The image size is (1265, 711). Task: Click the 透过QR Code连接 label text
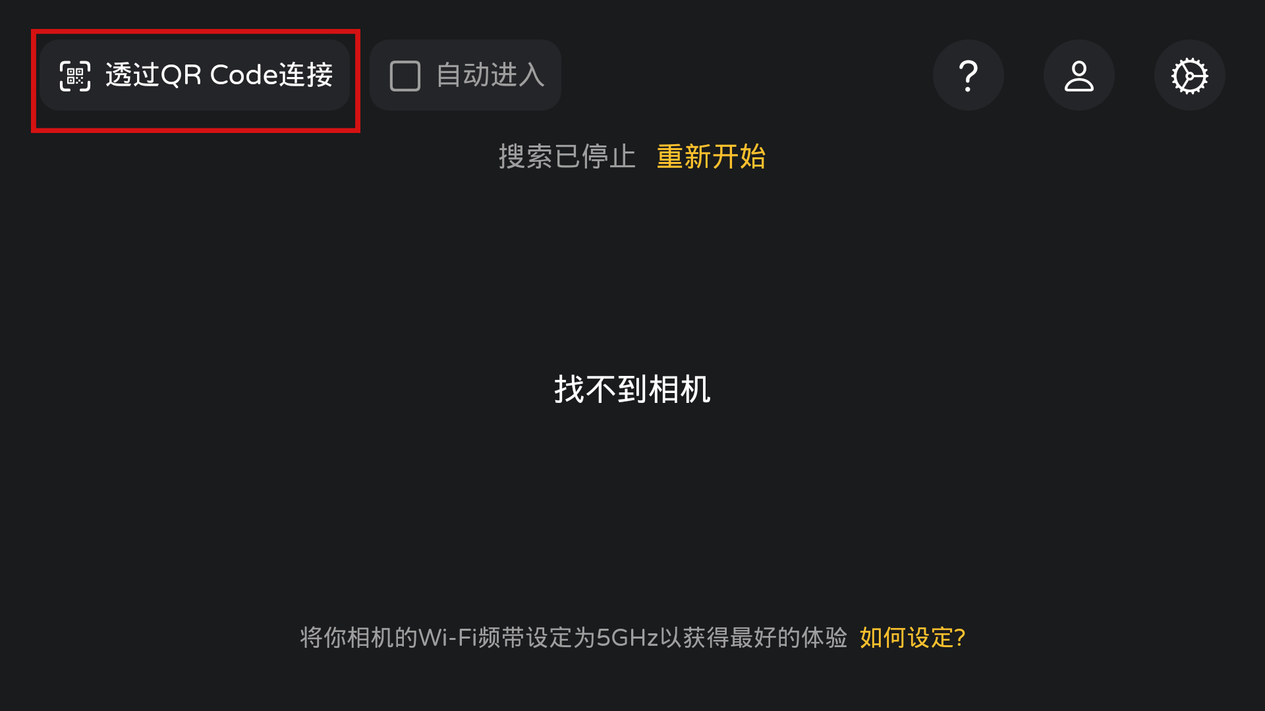point(219,75)
